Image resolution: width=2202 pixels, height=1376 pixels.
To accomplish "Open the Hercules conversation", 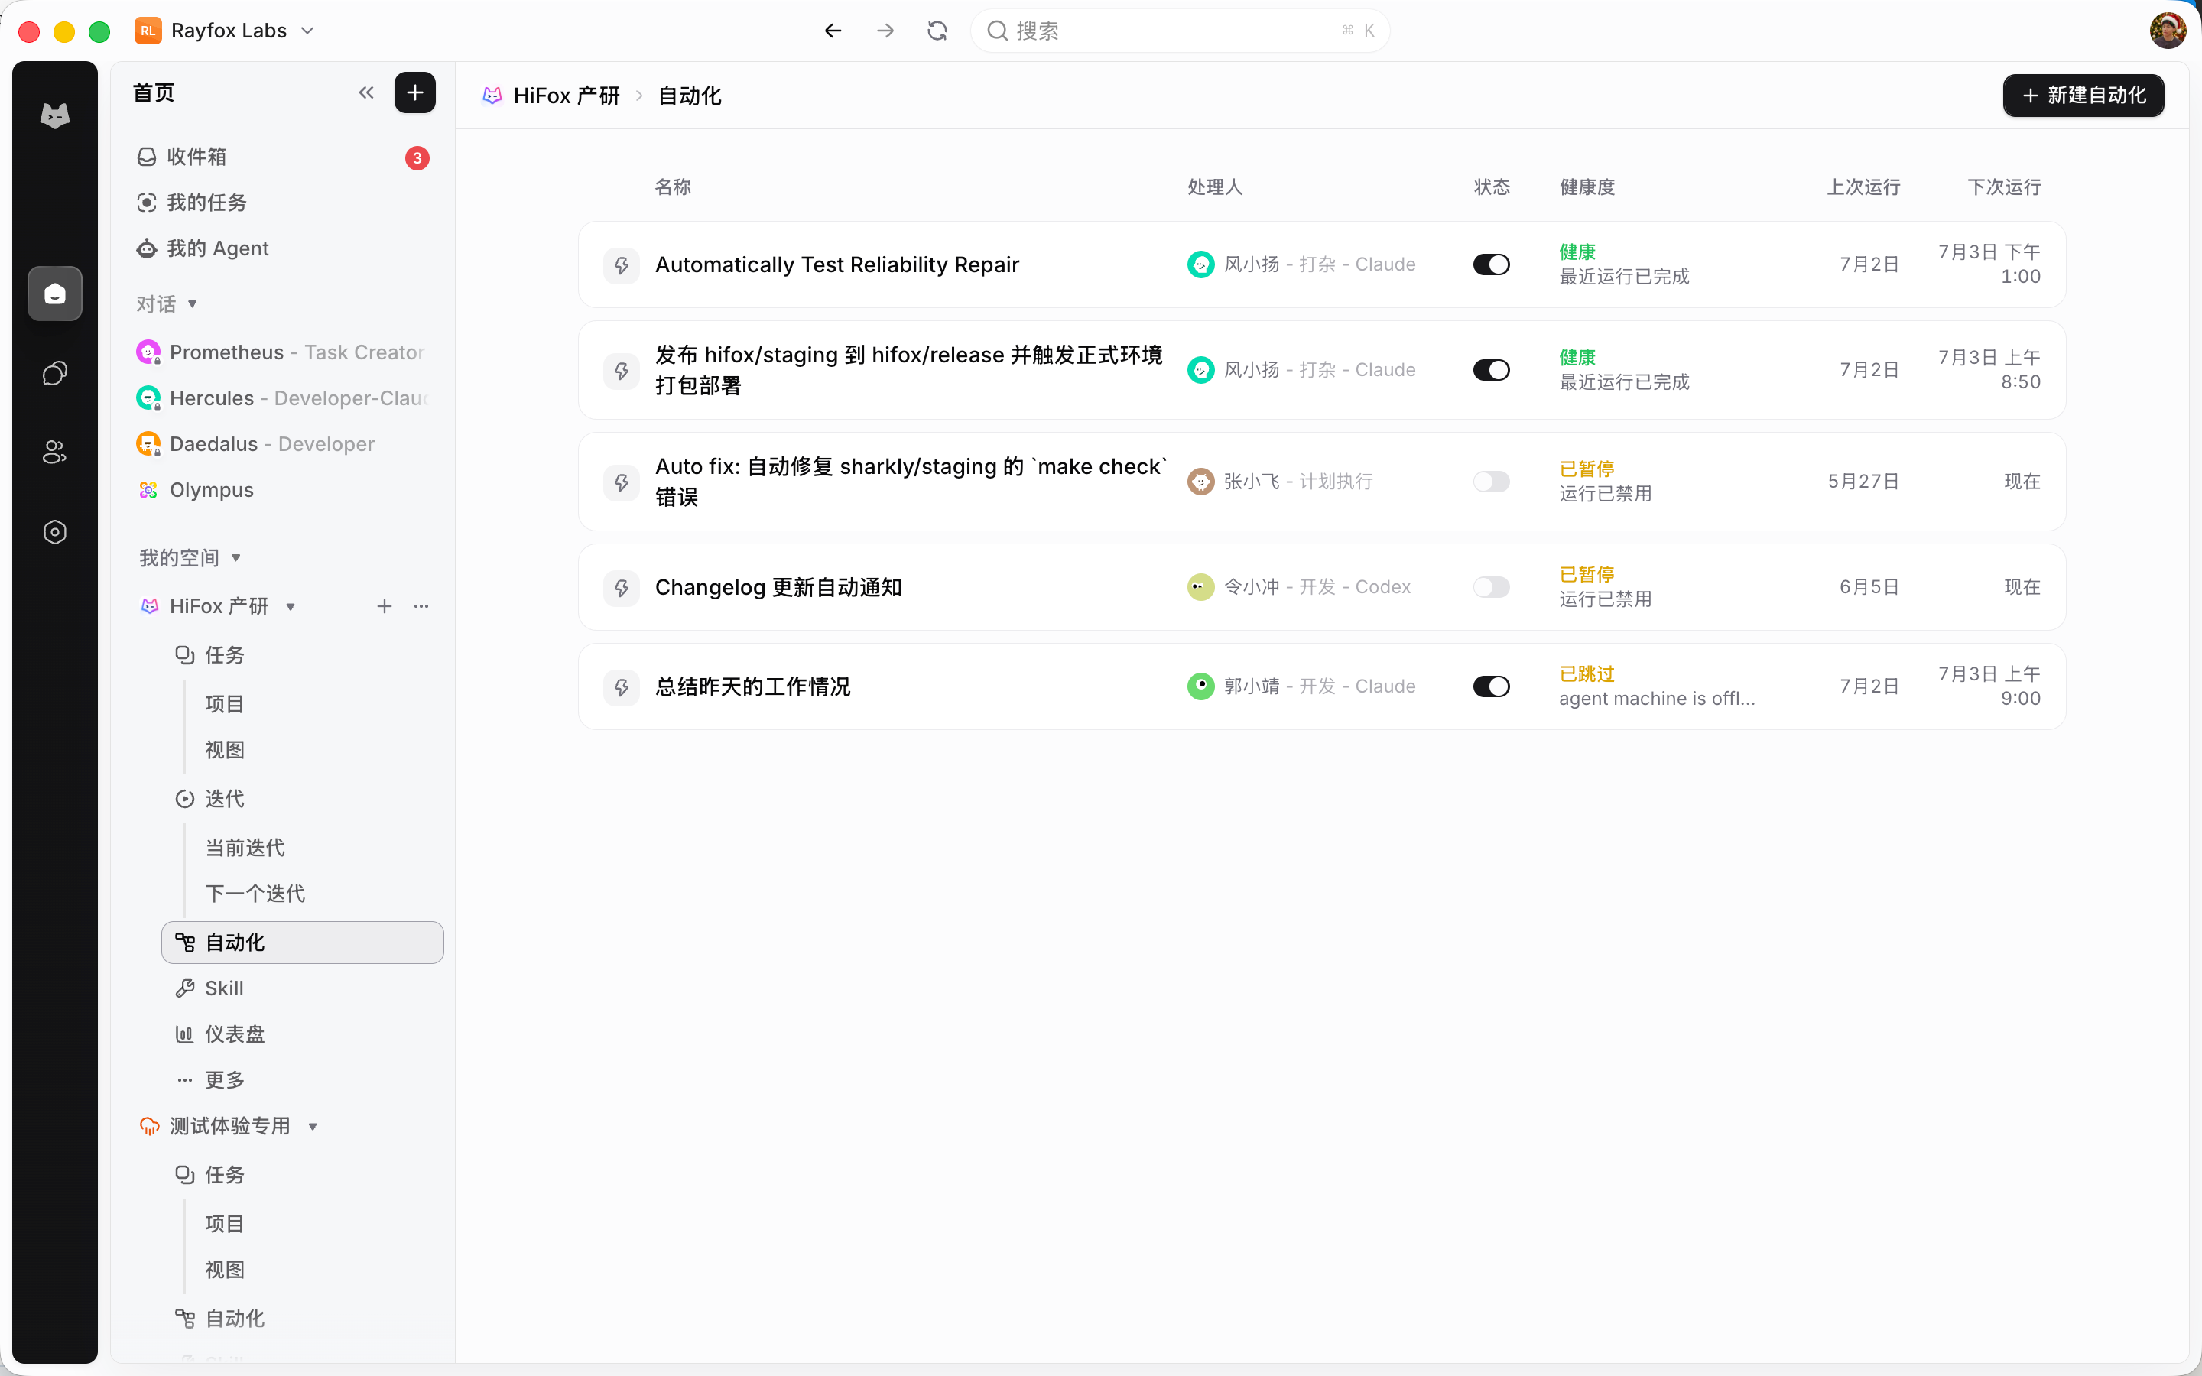I will pos(282,398).
